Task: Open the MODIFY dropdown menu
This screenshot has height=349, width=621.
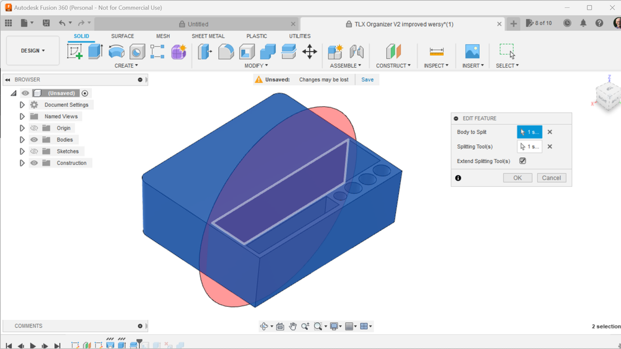Action: pos(256,66)
